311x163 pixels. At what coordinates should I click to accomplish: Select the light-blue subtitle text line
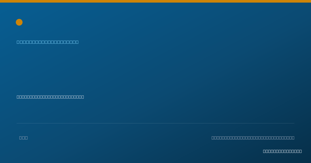point(48,42)
